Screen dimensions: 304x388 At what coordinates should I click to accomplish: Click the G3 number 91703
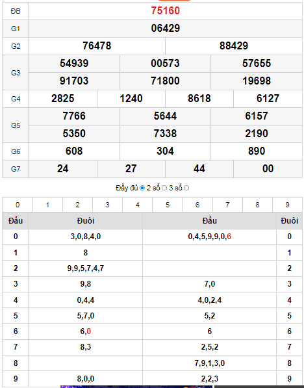[x=74, y=81]
